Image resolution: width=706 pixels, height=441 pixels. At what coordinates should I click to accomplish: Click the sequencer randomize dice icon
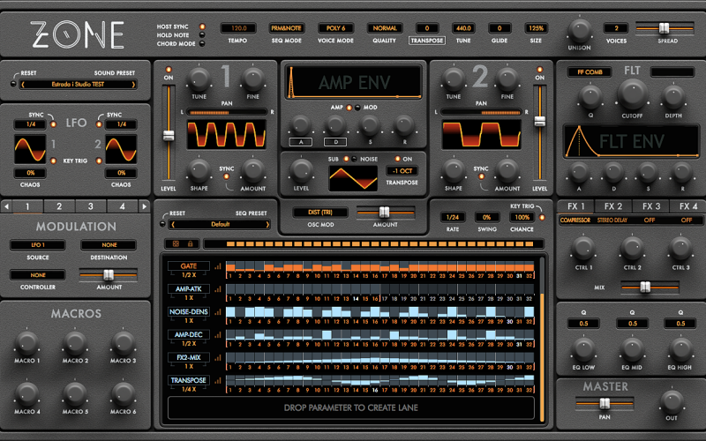176,244
